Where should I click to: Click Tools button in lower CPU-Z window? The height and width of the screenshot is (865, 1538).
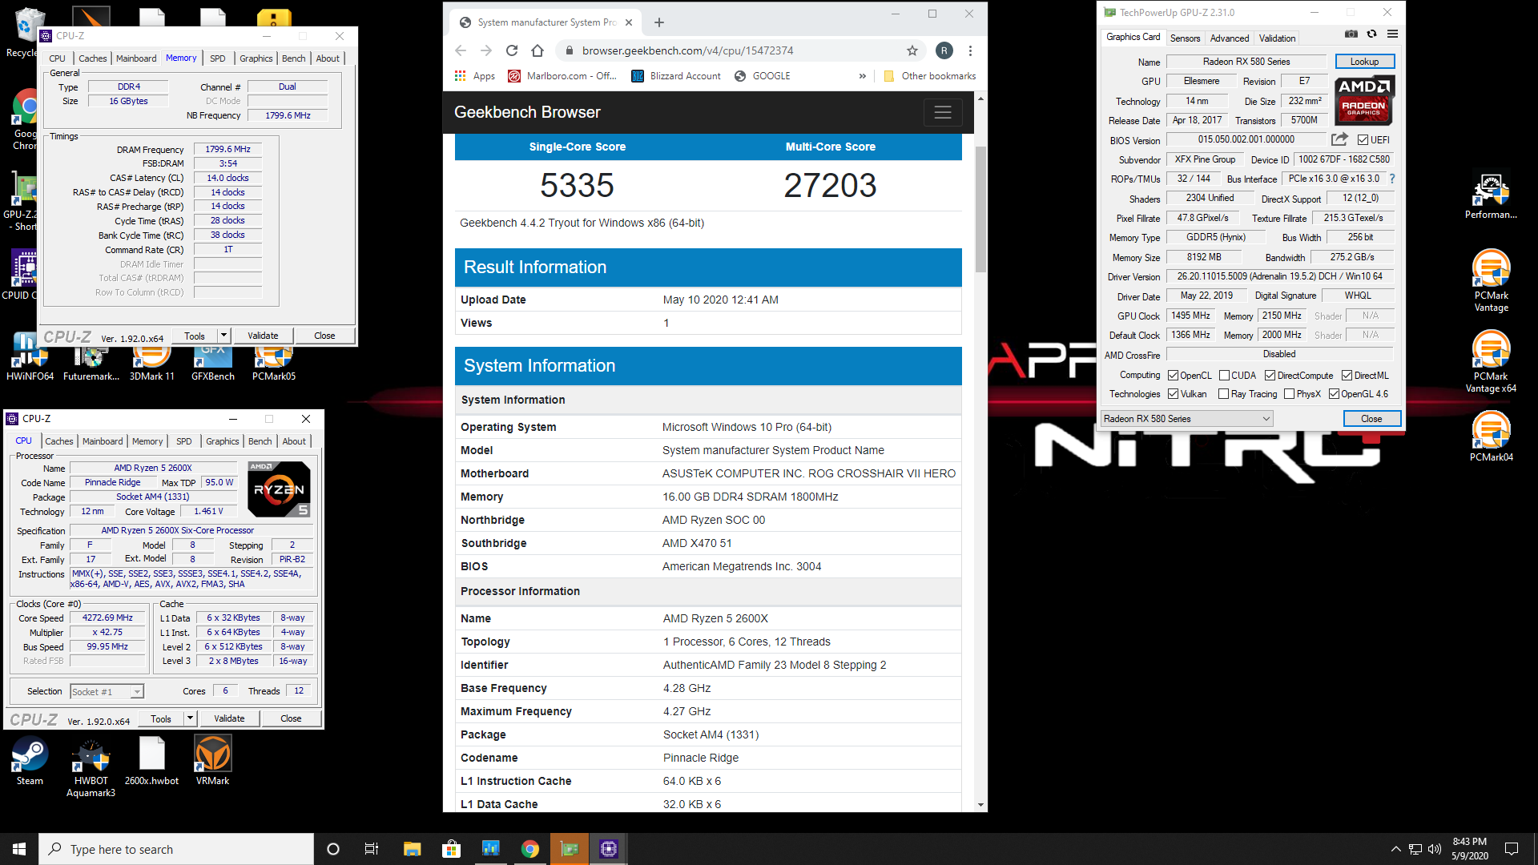tap(161, 718)
